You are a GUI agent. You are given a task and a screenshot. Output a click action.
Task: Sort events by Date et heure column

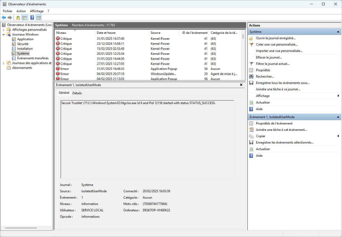pos(122,33)
